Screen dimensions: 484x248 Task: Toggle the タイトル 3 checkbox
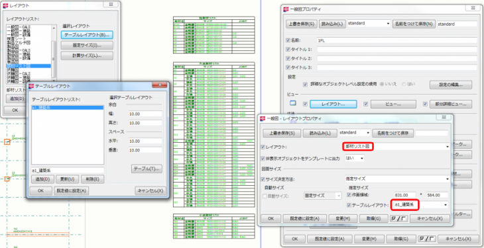point(288,67)
